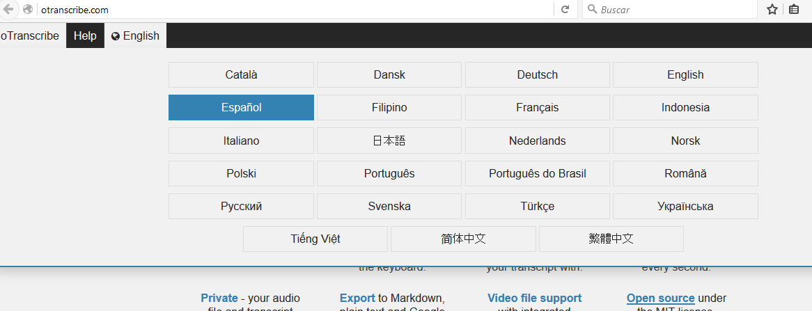Select Tiếng Việt language button
Viewport: 812px width, 311px height.
[x=315, y=239]
